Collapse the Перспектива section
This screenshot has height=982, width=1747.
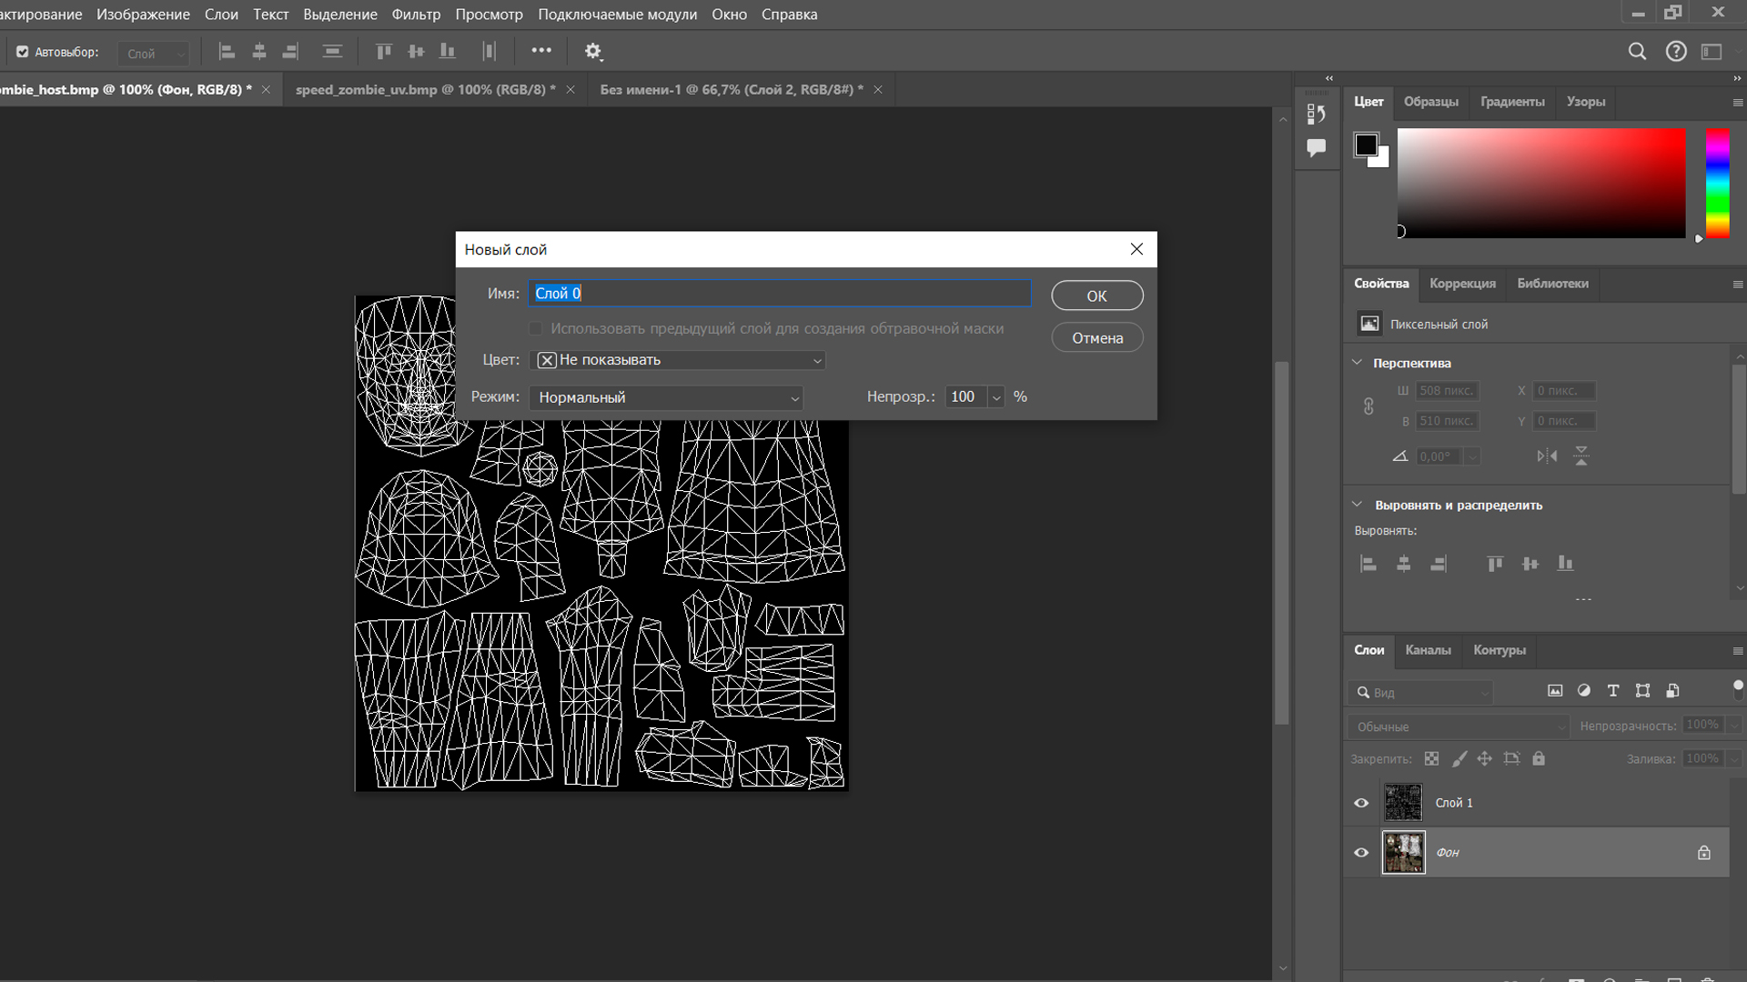(x=1358, y=363)
